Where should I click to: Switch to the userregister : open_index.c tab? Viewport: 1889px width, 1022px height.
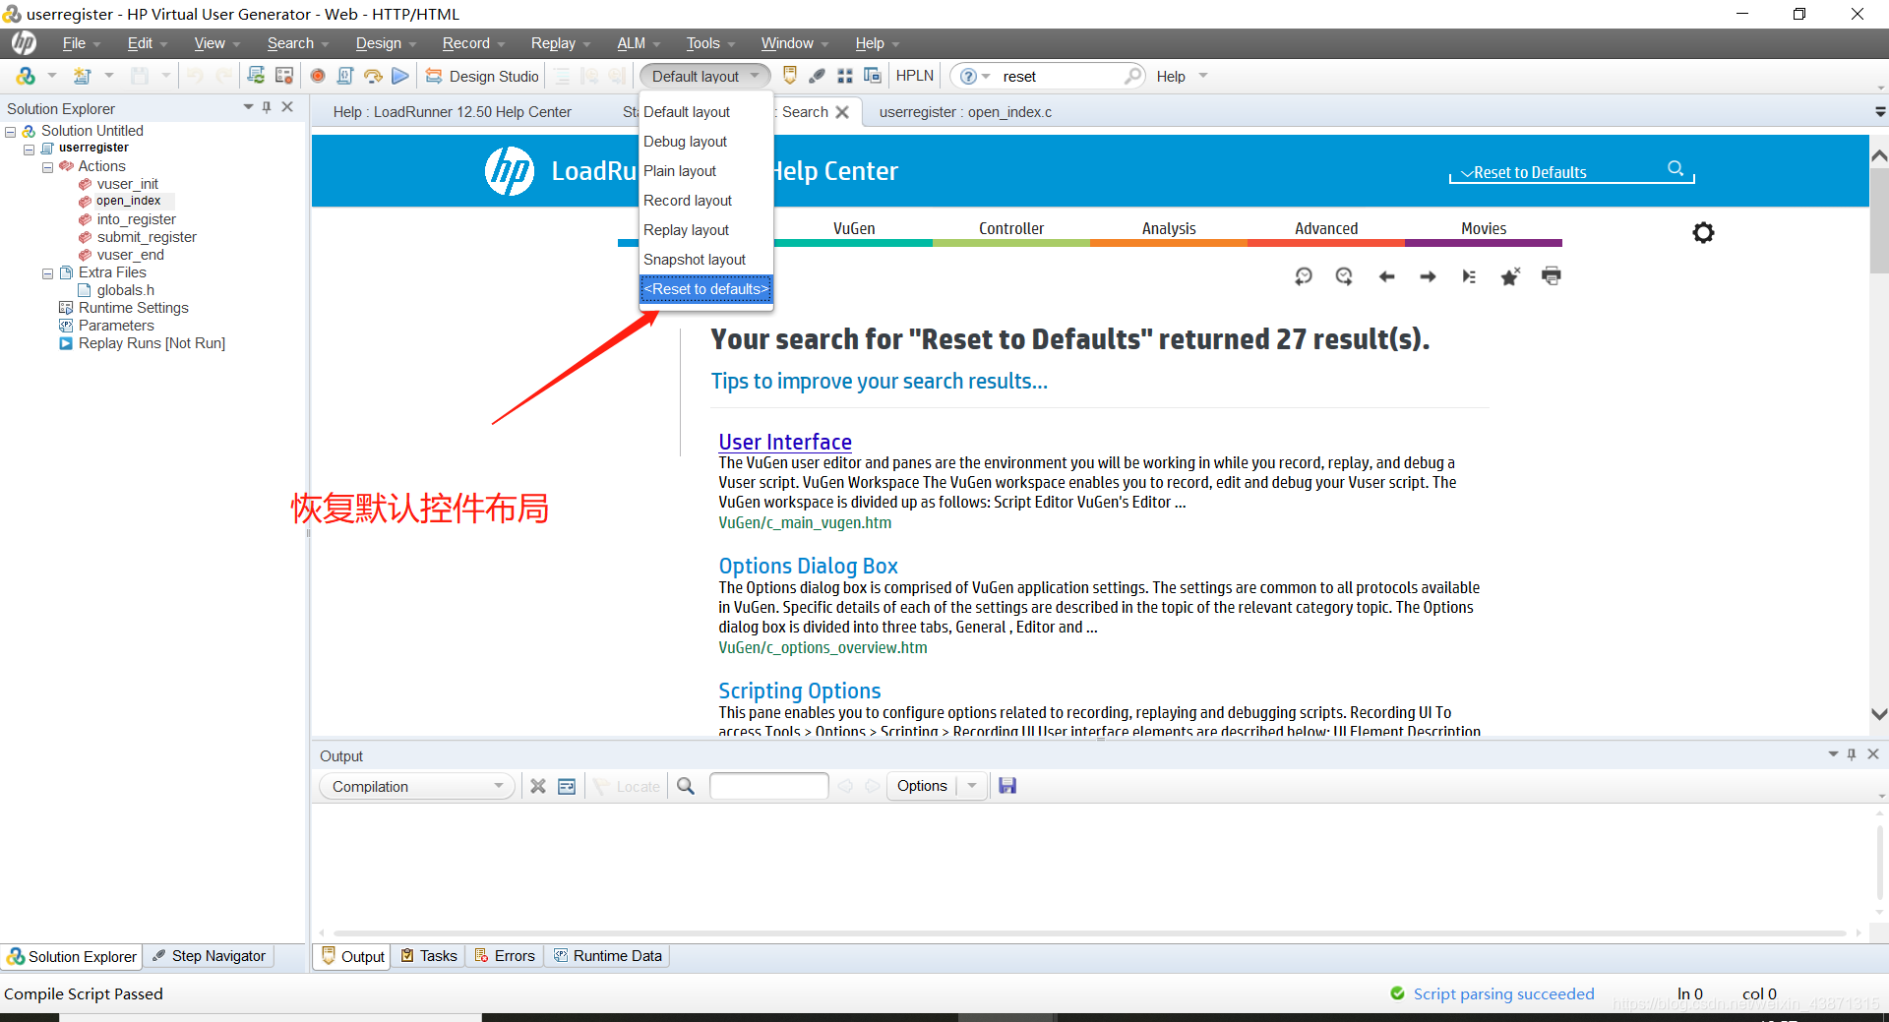(x=965, y=112)
